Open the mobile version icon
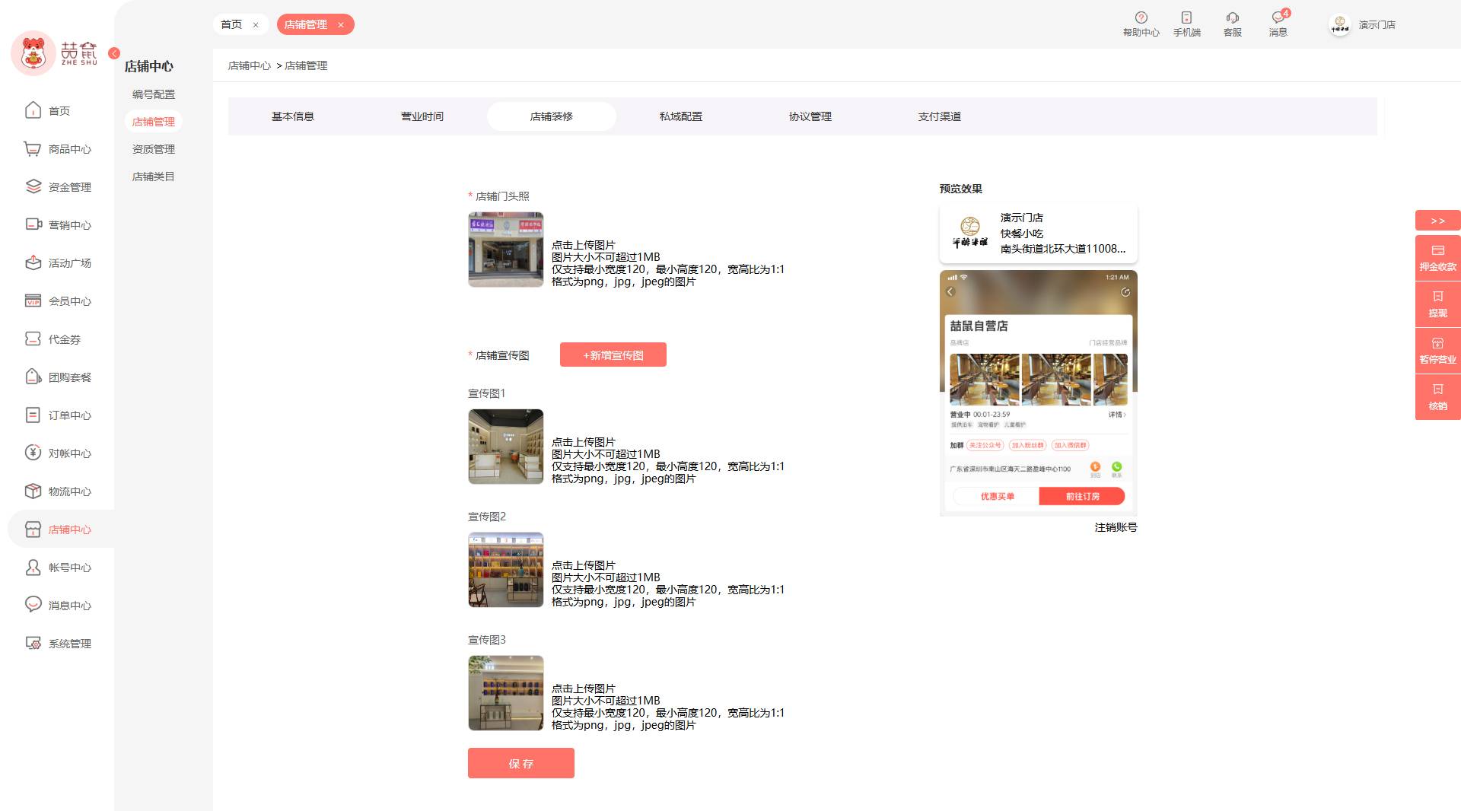Screen dimensions: 1461x811 click(1186, 17)
